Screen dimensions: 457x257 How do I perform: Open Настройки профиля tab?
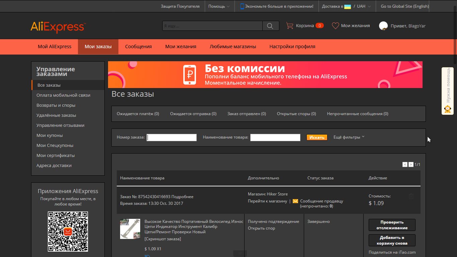pyautogui.click(x=292, y=47)
